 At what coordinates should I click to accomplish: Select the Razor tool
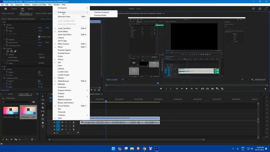coord(43,108)
